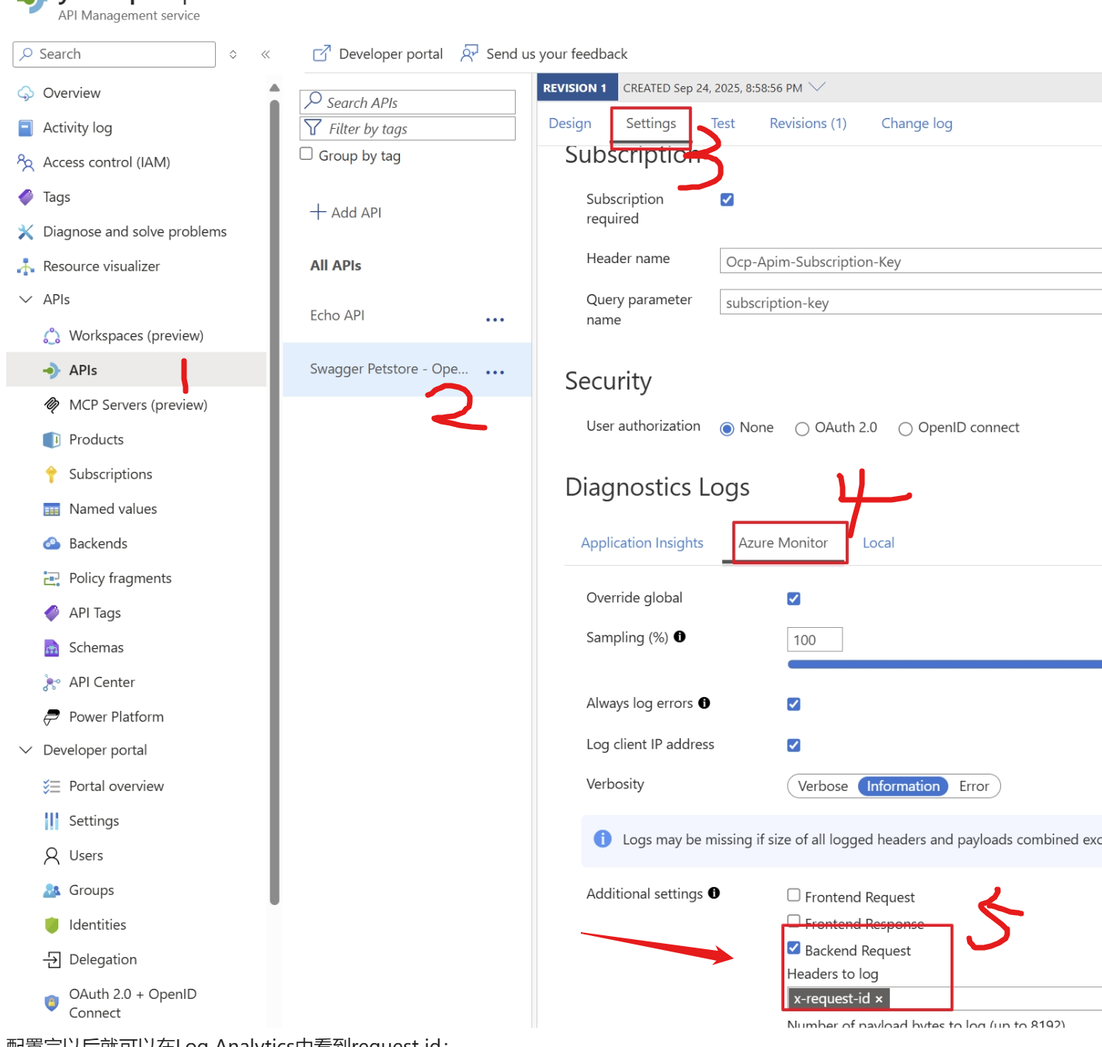Viewport: 1102px width, 1047px height.
Task: Open the API Tags icon
Action: coord(52,613)
